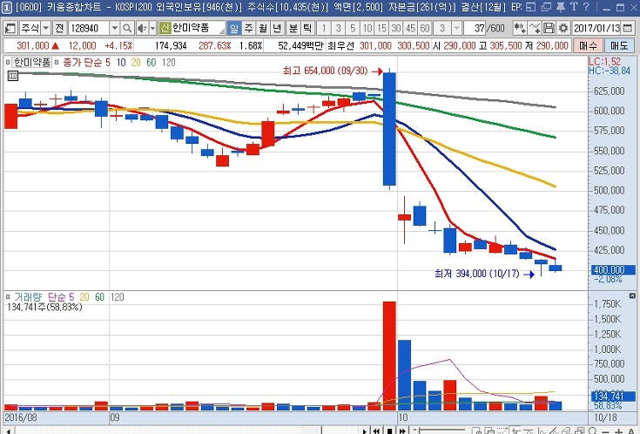The width and height of the screenshot is (640, 434).
Task: Click the 매도 sell button
Action: pyautogui.click(x=619, y=46)
